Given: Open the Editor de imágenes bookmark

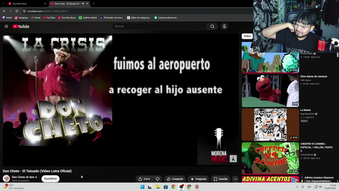Looking at the screenshot, I should 139,18.
